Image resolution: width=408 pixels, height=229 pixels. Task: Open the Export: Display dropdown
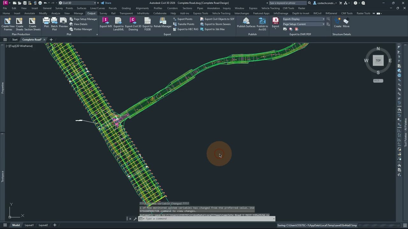[x=303, y=19]
